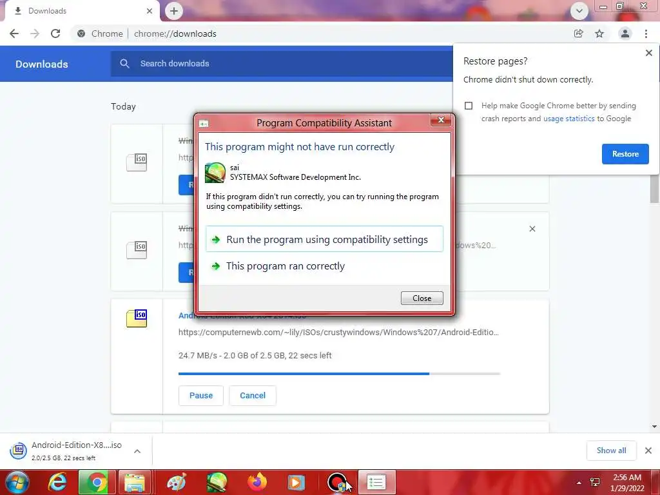Viewport: 660px width, 495px height.
Task: Expand the download shelf item chevron
Action: (x=137, y=451)
